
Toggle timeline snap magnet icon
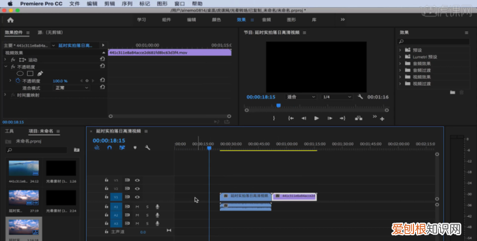[109, 148]
